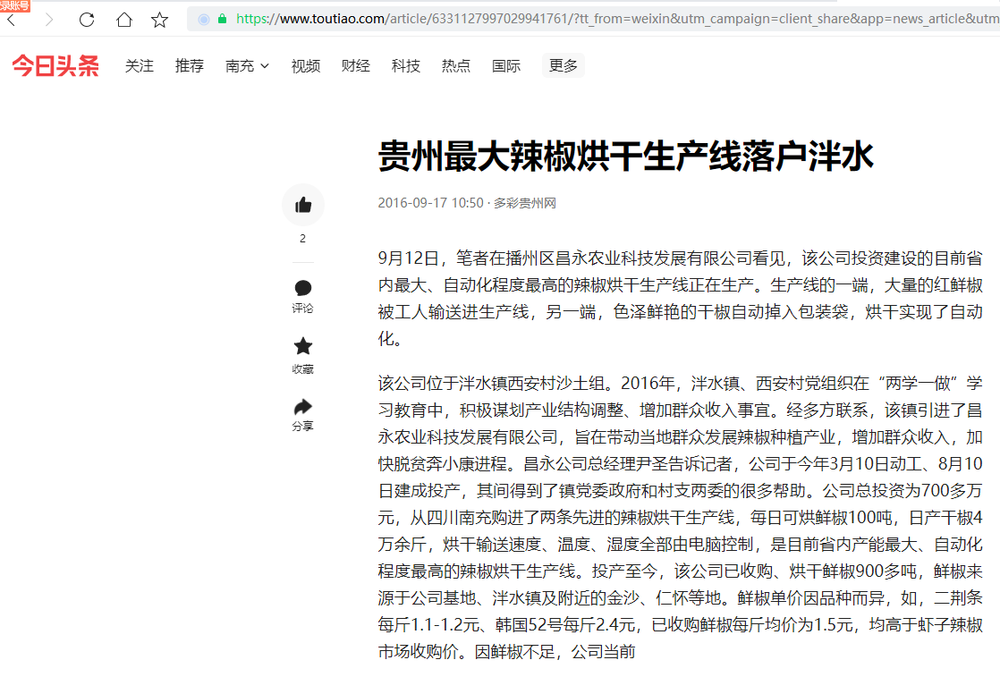Viewport: 1000px width, 677px height.
Task: Open the 推荐 channel
Action: 190,66
